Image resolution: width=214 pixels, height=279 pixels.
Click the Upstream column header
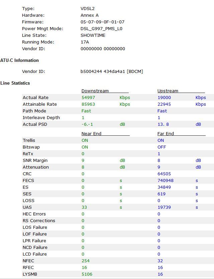tap(168, 91)
